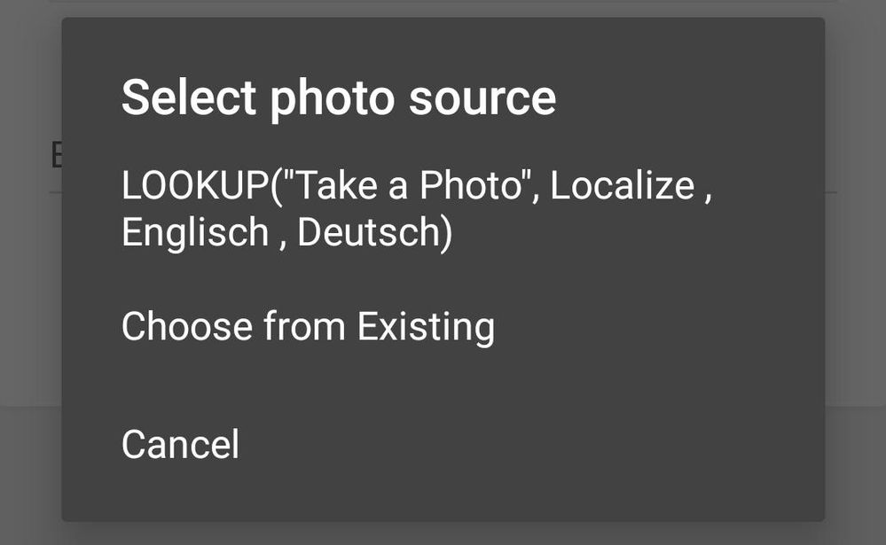Dismiss dialog via the Cancel entry

pos(181,444)
